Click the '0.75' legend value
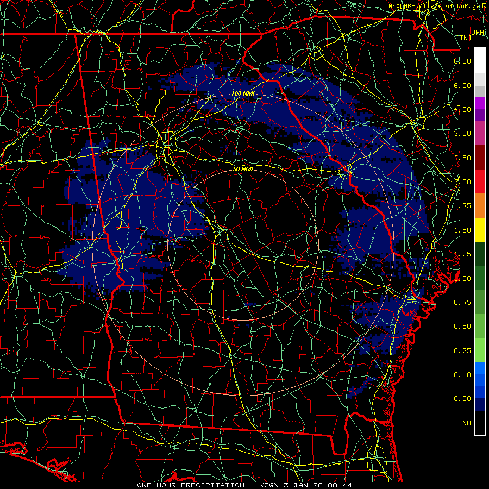 462,303
